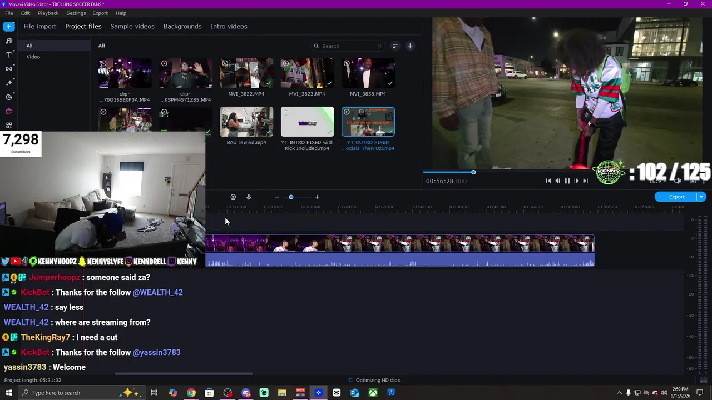Select the YT OUTRO FIXED thumbnail
The height and width of the screenshot is (400, 712).
tap(368, 122)
